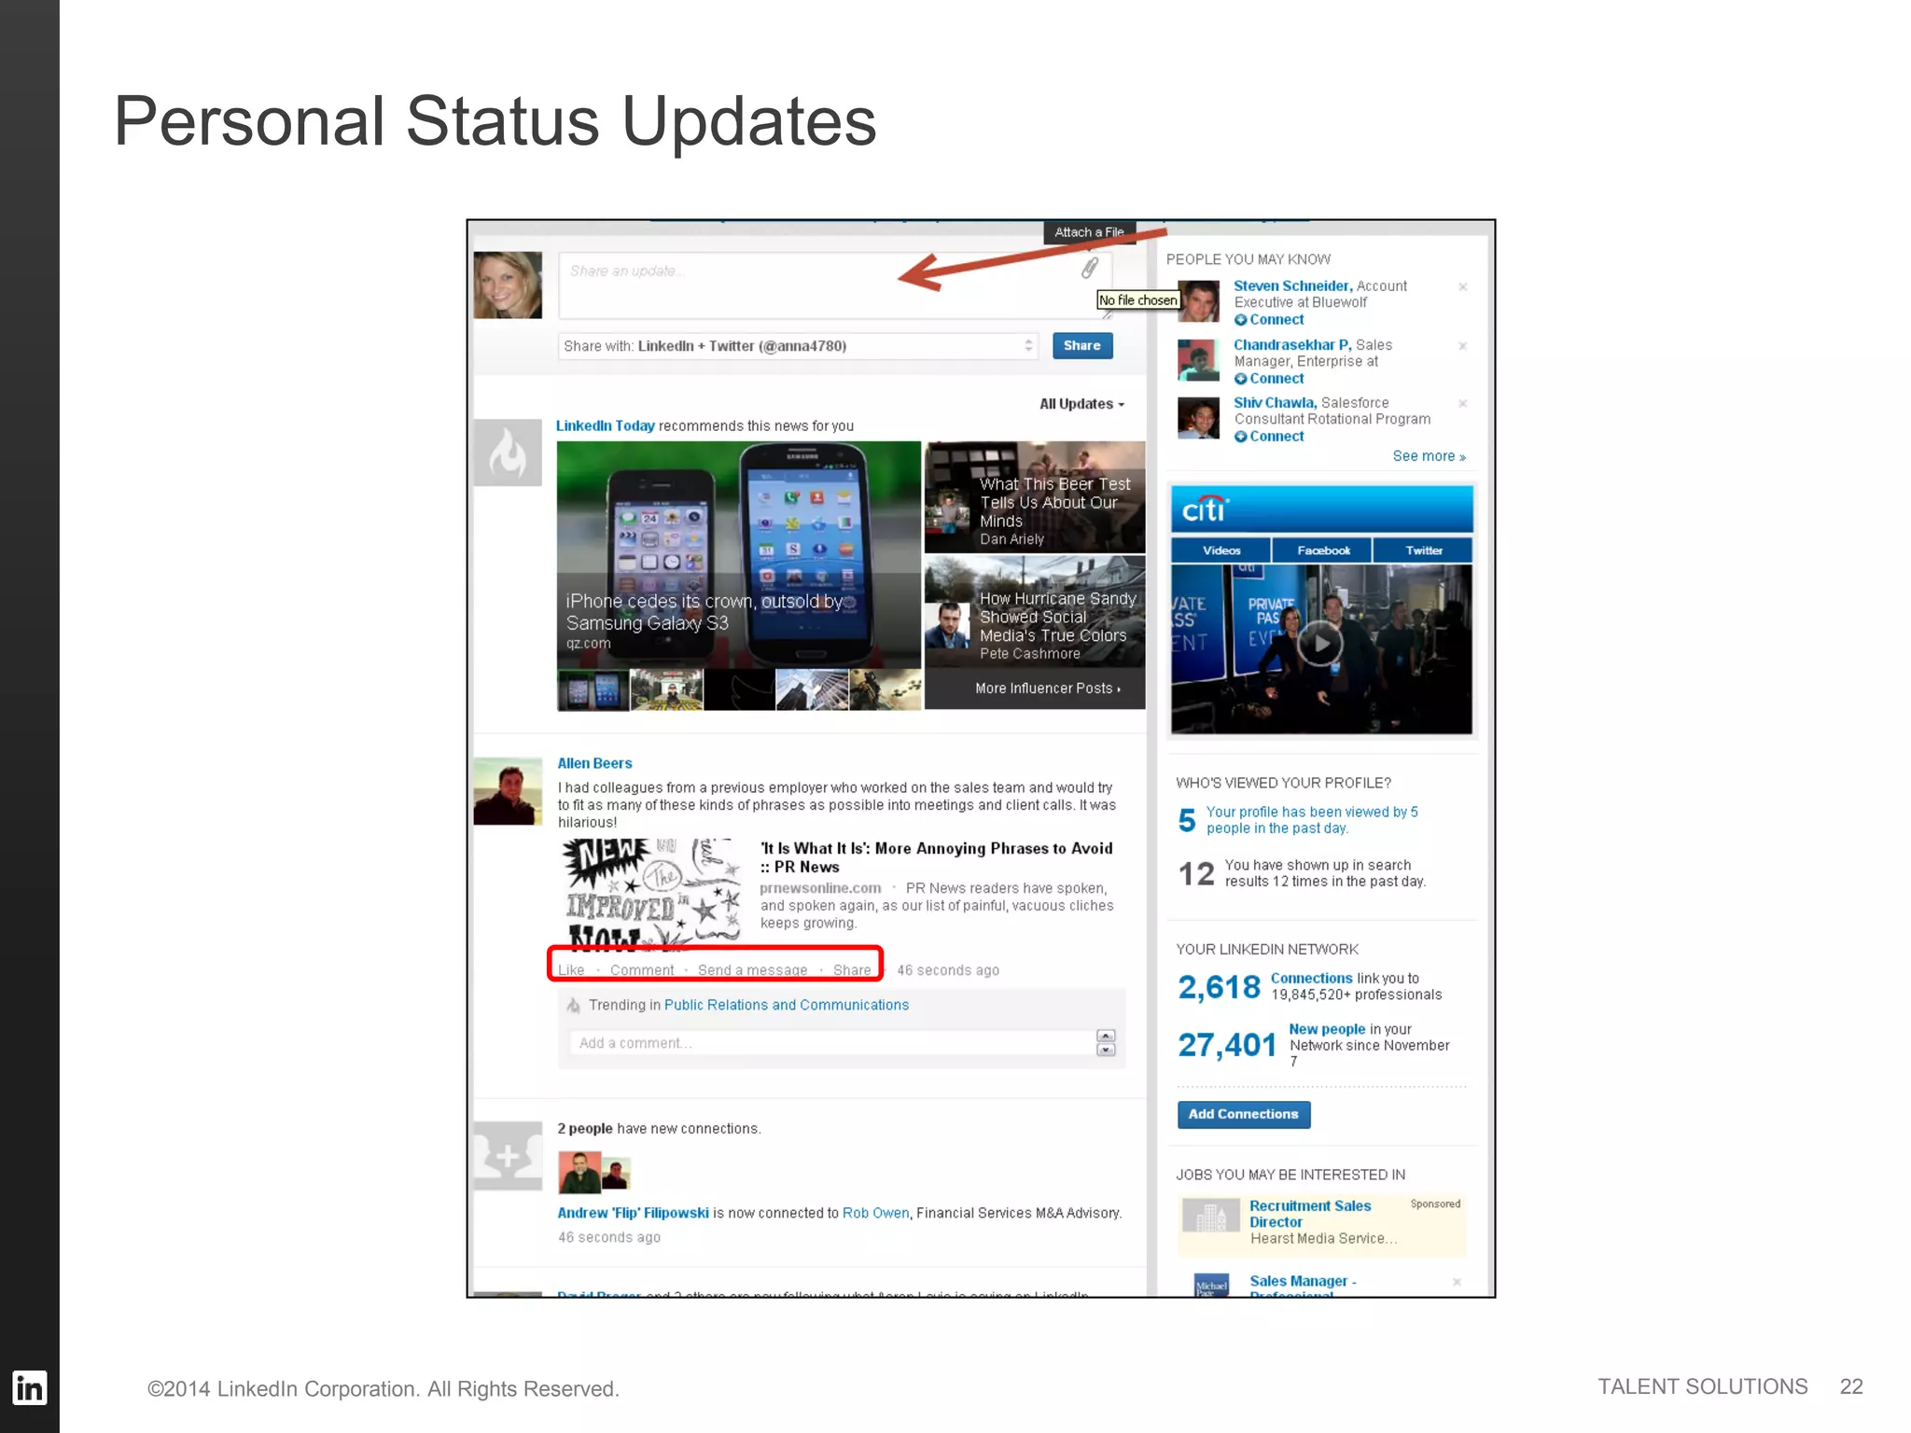
Task: Click Share link under Allen Beers' post
Action: 852,970
